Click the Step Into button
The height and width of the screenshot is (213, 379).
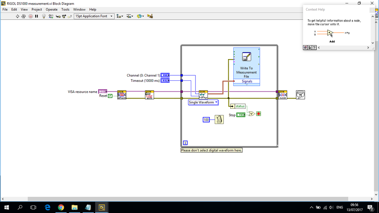point(58,16)
